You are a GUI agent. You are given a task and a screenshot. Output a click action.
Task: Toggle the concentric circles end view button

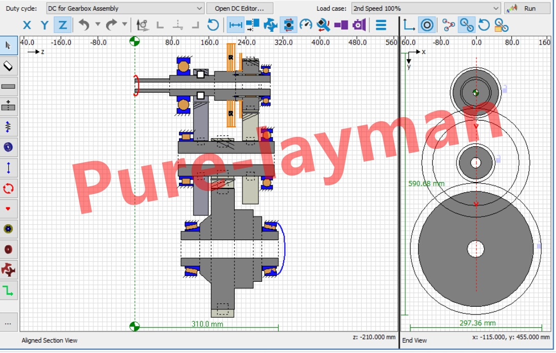click(x=427, y=25)
